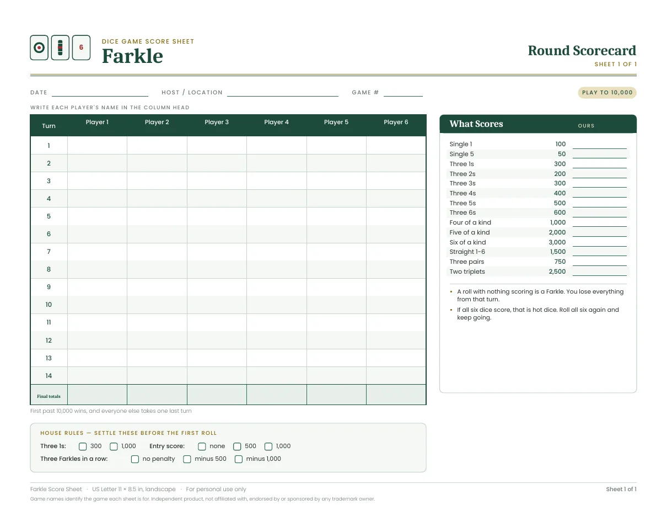This screenshot has width=667, height=516.
Task: Click the Three pairs scoring row
Action: coord(538,262)
